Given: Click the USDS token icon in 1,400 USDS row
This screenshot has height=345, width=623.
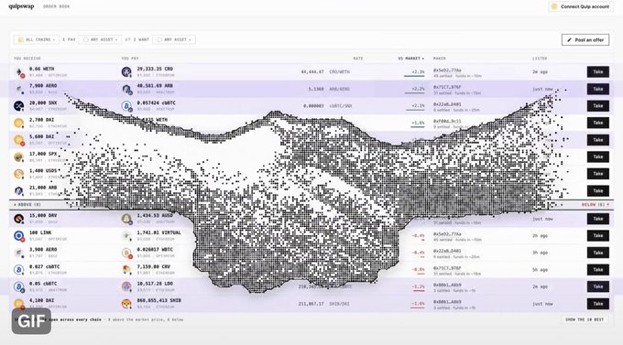Looking at the screenshot, I should pyautogui.click(x=19, y=174).
